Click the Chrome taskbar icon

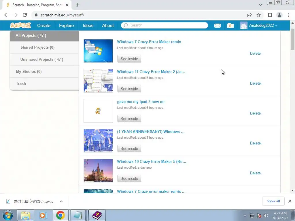[60, 215]
